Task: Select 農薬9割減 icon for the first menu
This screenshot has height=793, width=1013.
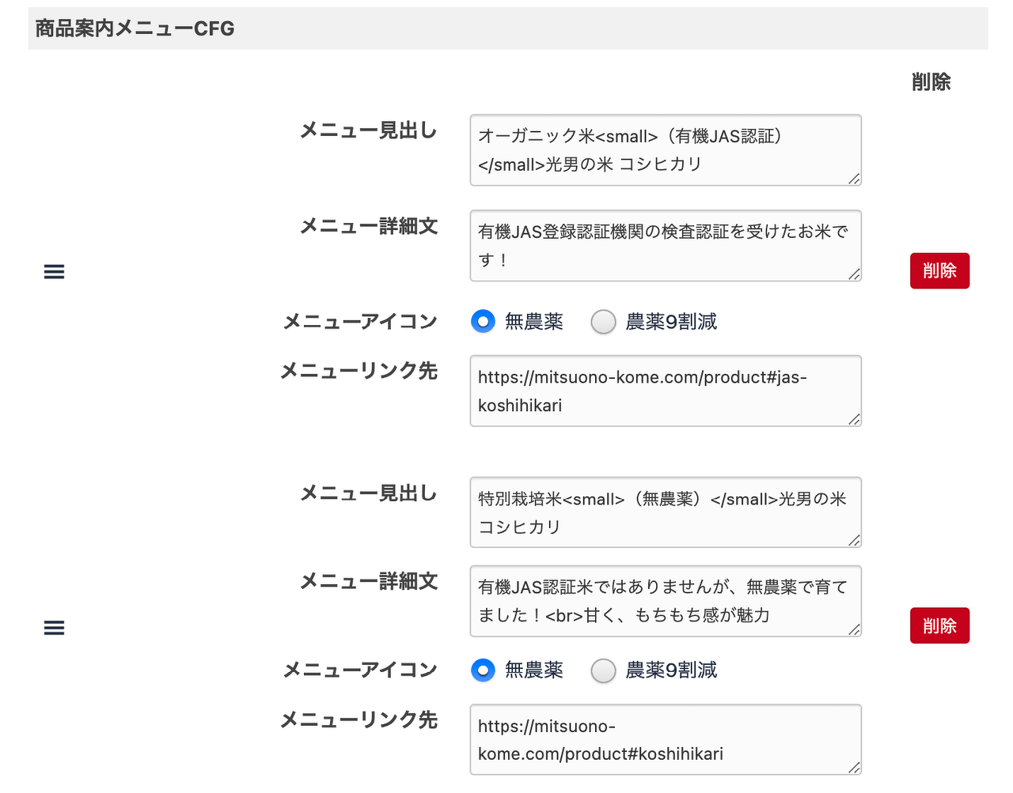Action: click(x=604, y=322)
